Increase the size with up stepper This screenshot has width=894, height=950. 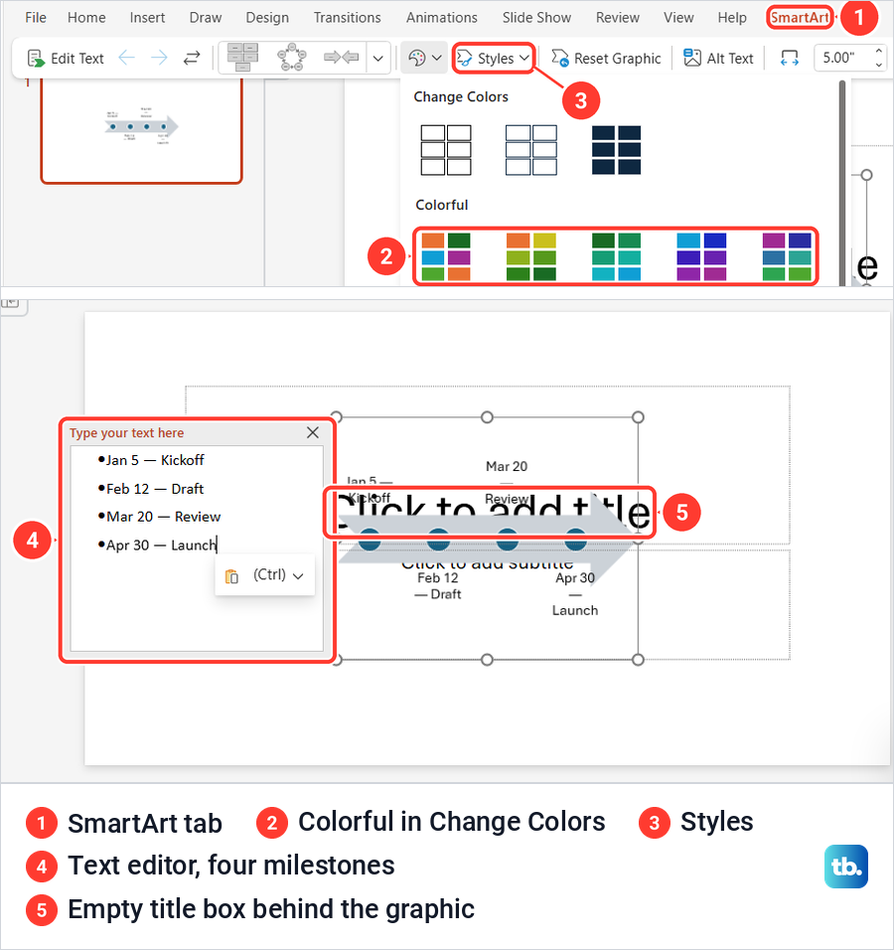click(878, 52)
